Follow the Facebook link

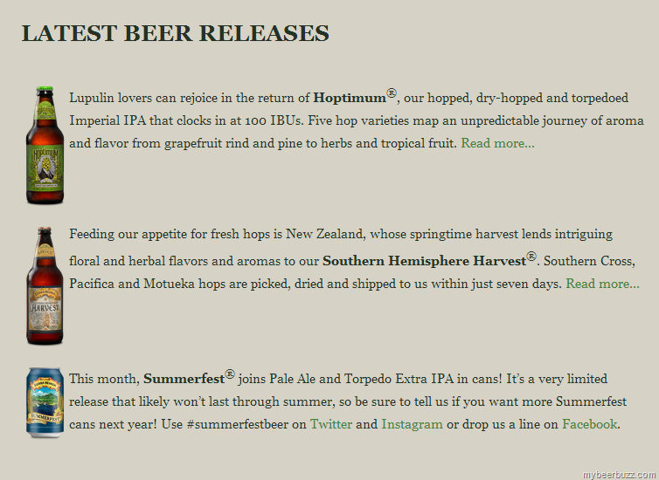589,425
